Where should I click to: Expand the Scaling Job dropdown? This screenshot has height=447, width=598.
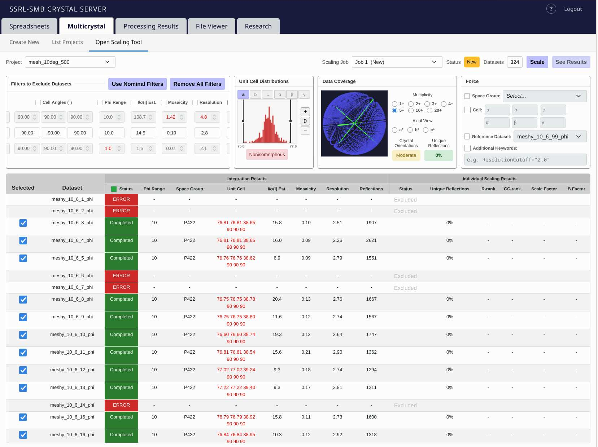click(x=397, y=62)
